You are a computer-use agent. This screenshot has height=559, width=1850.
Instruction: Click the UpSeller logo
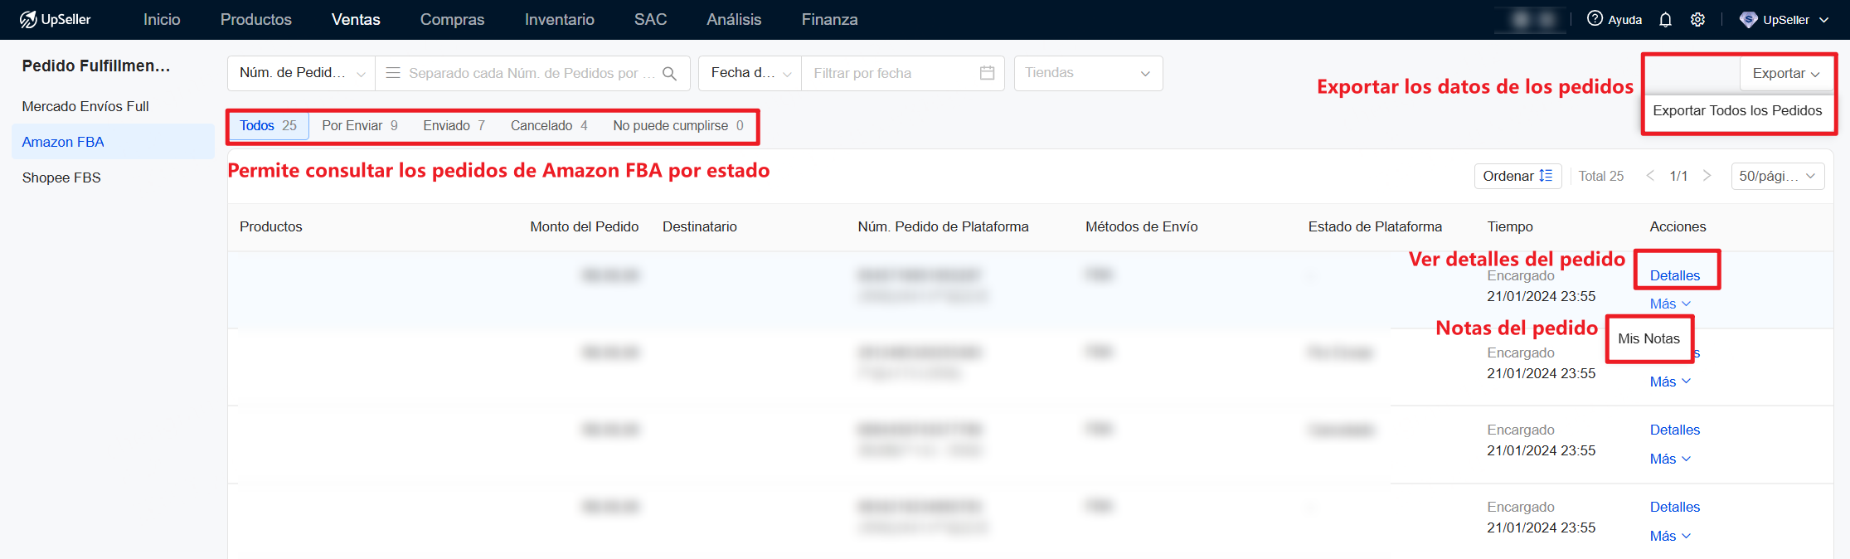pos(55,19)
